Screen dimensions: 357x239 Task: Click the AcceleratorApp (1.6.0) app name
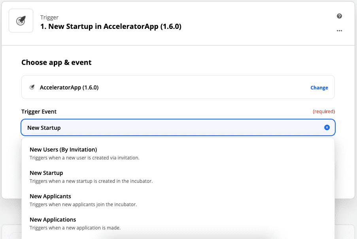click(x=69, y=87)
